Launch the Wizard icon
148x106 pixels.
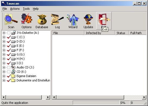[73, 20]
